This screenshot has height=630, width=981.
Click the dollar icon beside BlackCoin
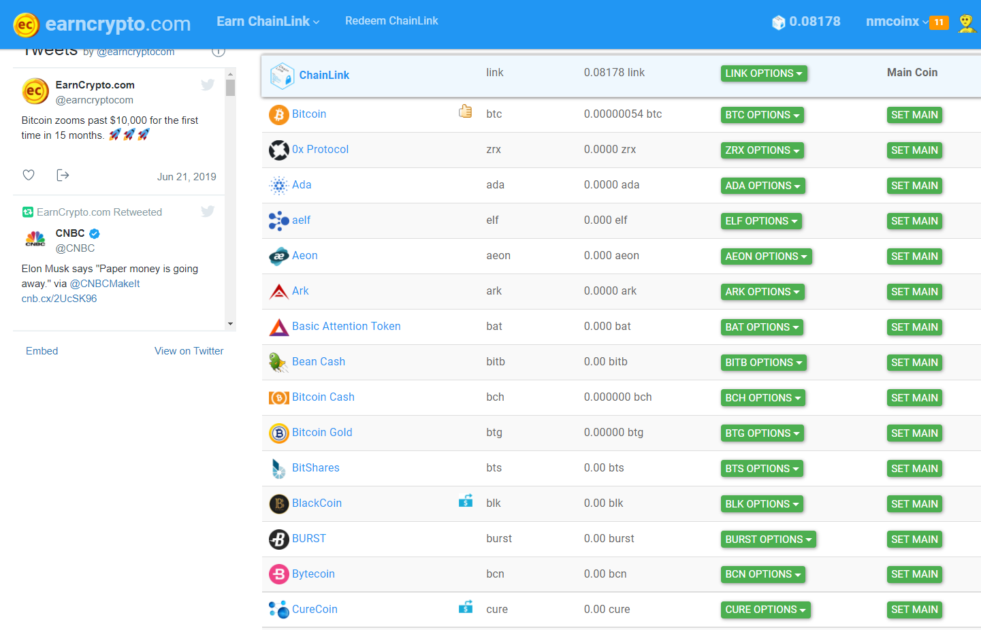(466, 501)
